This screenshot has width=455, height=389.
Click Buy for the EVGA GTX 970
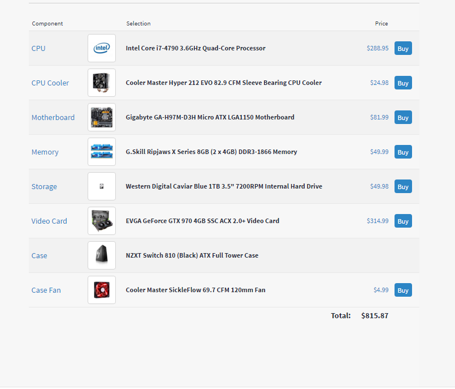click(x=403, y=221)
